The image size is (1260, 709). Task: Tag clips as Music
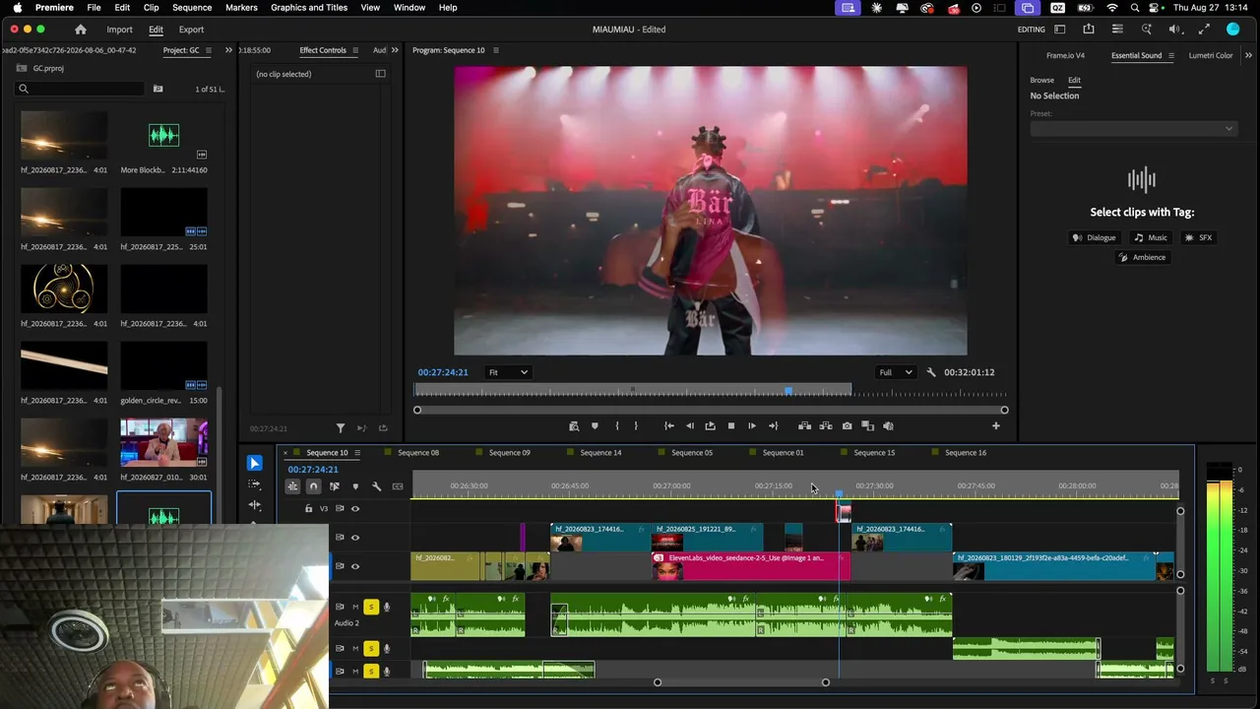point(1150,237)
